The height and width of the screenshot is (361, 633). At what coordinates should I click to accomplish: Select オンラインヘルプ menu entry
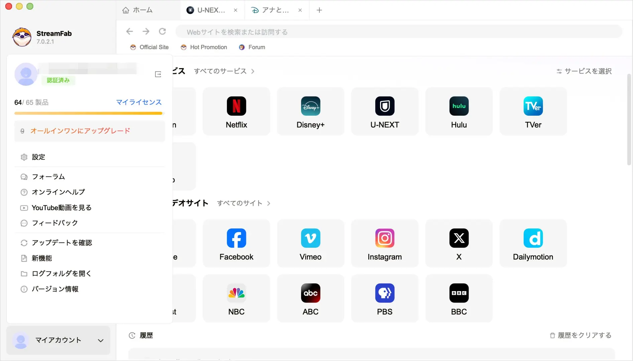[90, 192]
